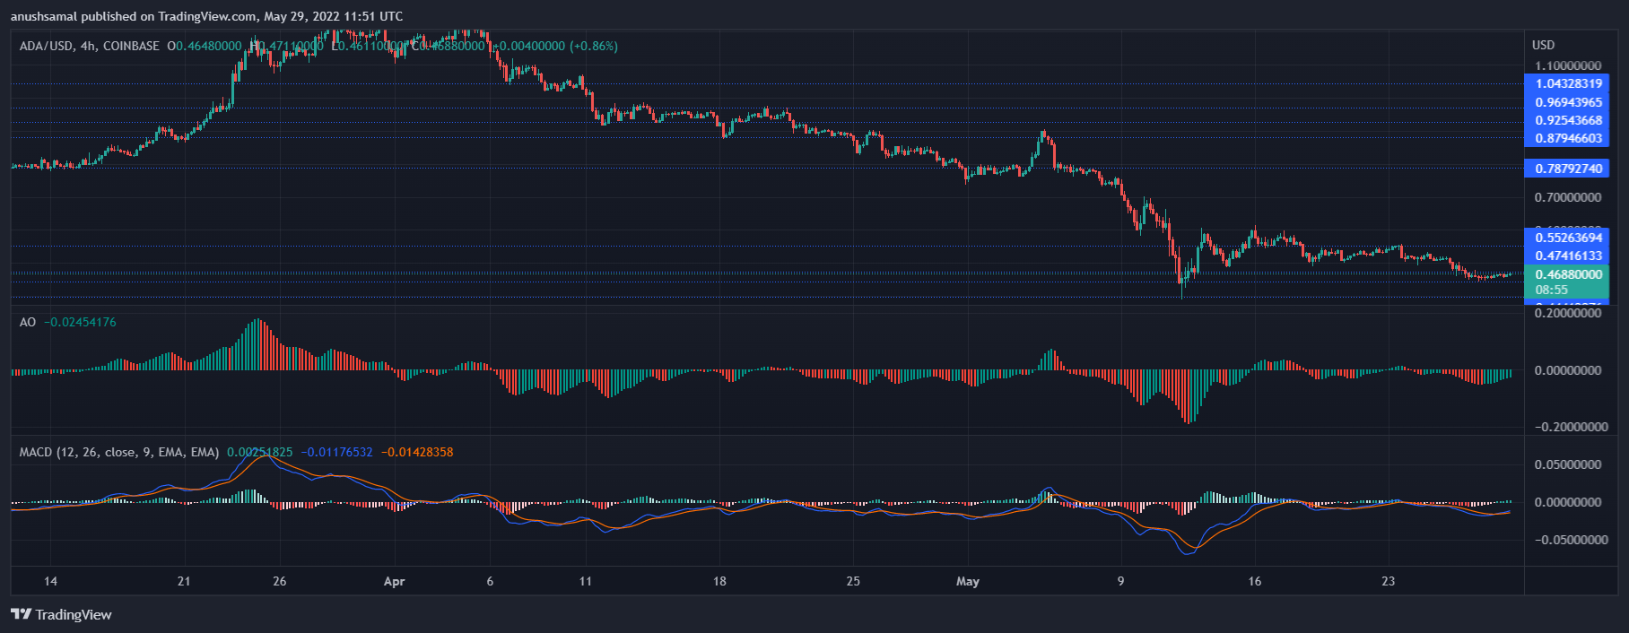Click the 26 date label on time axis
This screenshot has width=1629, height=633.
pos(280,581)
